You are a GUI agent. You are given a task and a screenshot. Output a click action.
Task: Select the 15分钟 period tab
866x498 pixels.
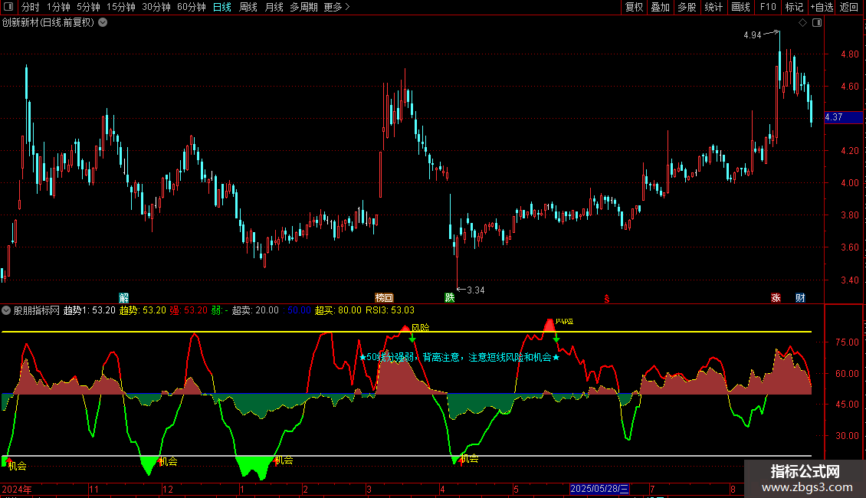(x=121, y=7)
